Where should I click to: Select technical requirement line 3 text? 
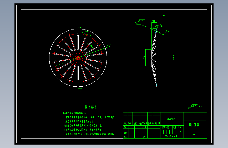coord(79,121)
